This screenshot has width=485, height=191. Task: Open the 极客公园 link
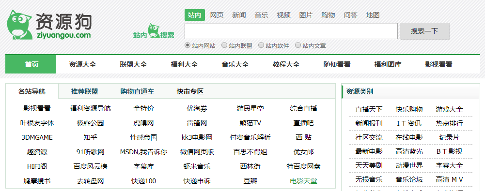click(x=90, y=123)
